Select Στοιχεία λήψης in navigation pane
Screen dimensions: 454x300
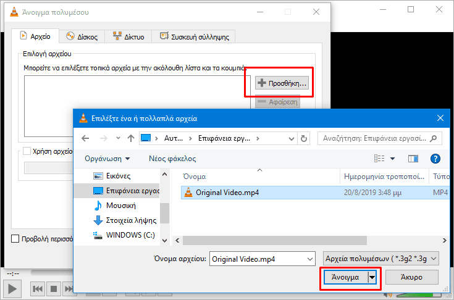coord(117,220)
